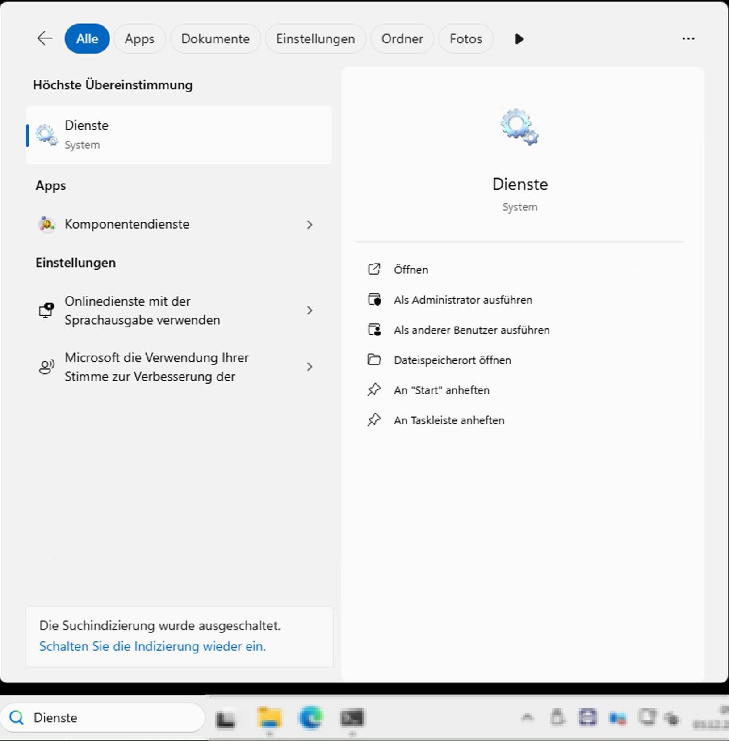Image resolution: width=729 pixels, height=741 pixels.
Task: Click the large Dienste gear icon in preview
Action: tap(519, 127)
